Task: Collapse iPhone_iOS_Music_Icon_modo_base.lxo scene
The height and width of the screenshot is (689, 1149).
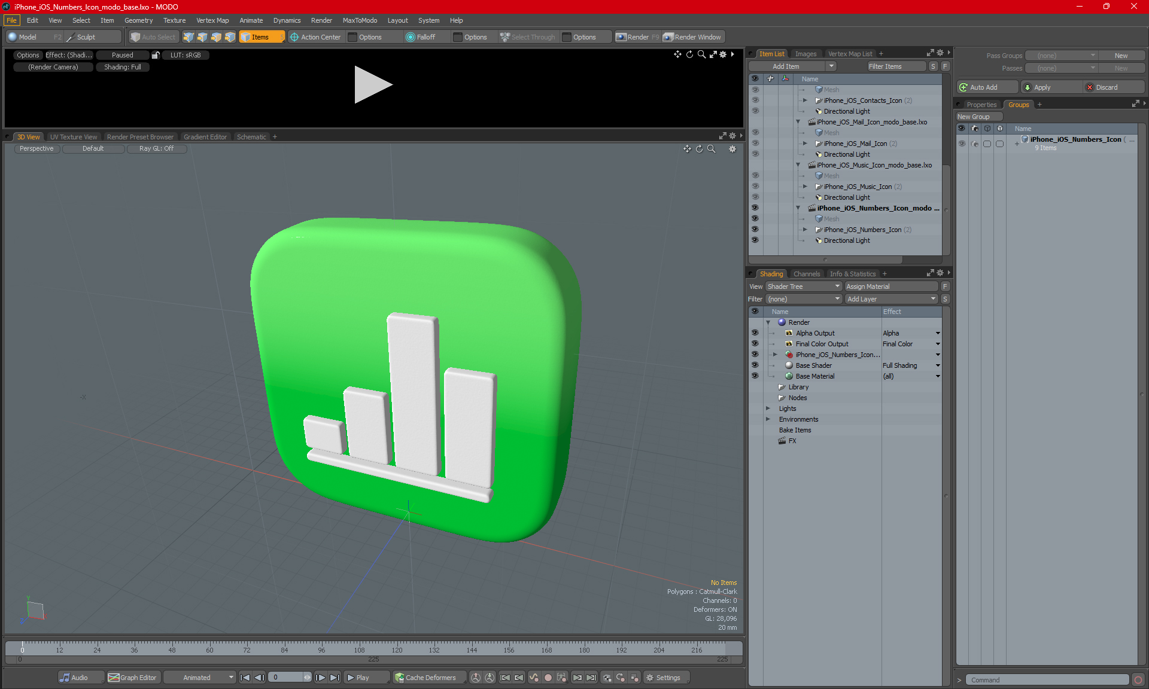Action: click(x=798, y=165)
